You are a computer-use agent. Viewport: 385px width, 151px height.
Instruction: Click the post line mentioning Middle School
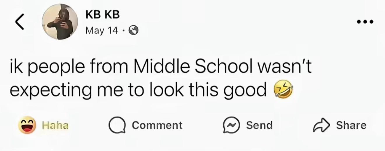click(x=161, y=67)
